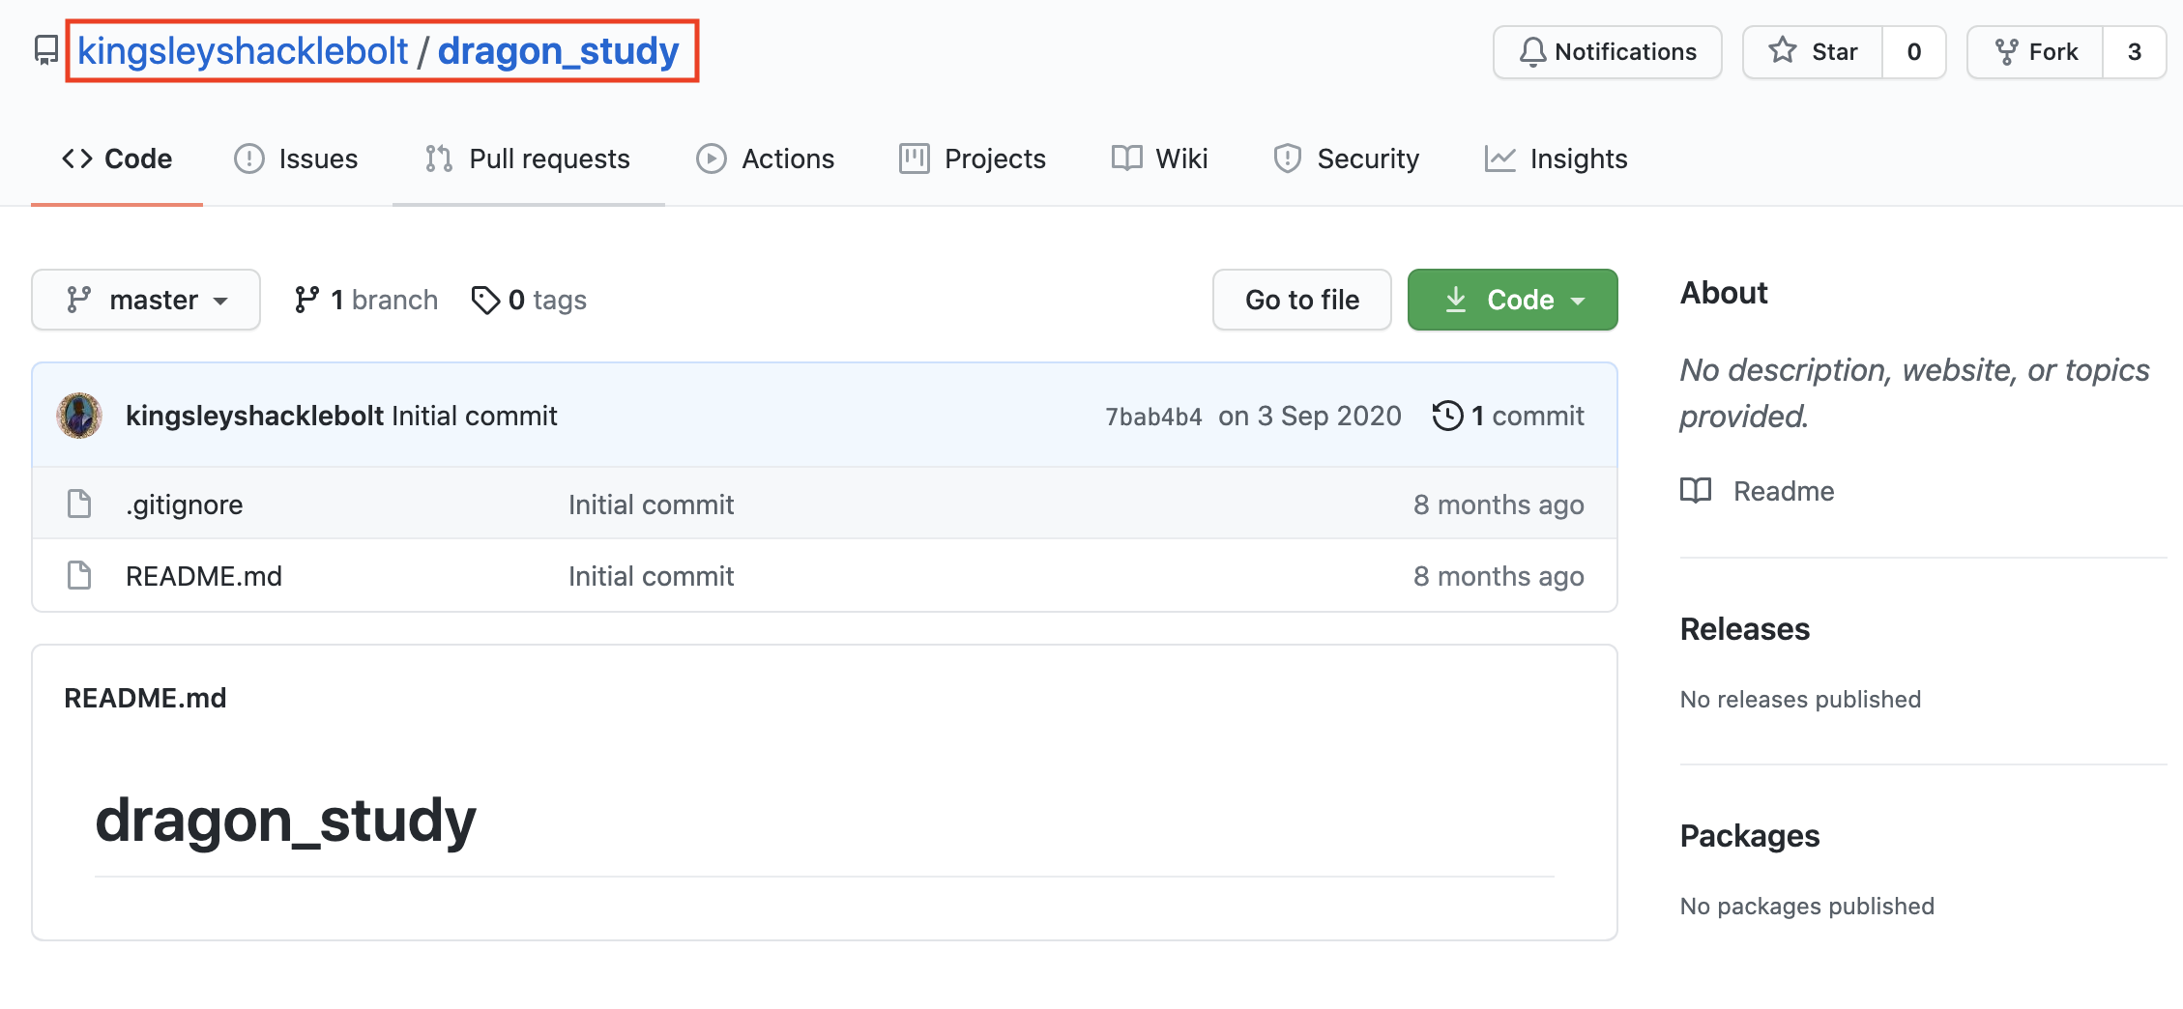Open the dragon_study repository link

pos(559,50)
